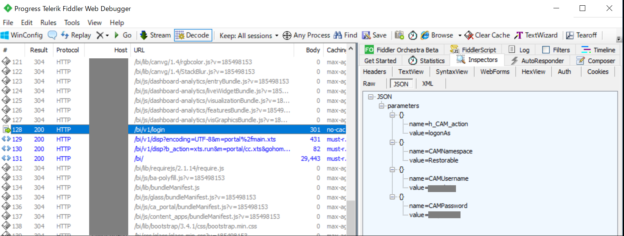Image resolution: width=624 pixels, height=236 pixels.
Task: Switch to the FiddlerScript tab
Action: coord(473,50)
